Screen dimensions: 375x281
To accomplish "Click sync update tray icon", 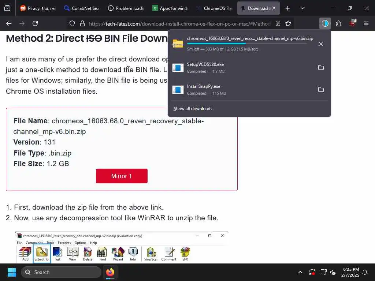I will coord(312,272).
